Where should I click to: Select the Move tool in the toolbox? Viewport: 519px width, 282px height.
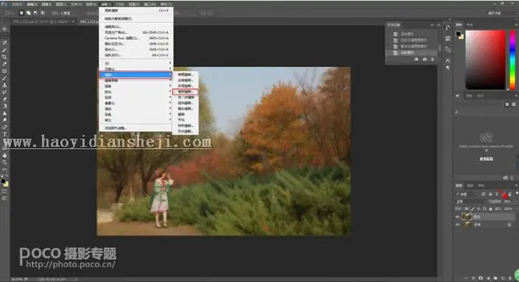(4, 29)
